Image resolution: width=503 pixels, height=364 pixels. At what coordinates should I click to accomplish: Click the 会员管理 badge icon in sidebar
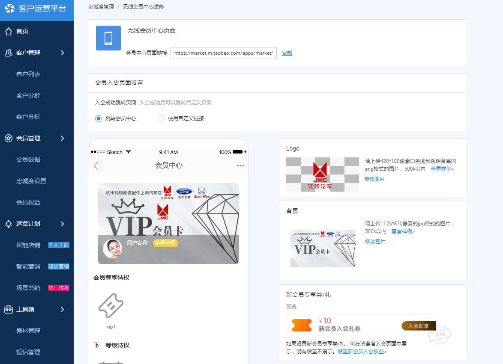(9, 138)
